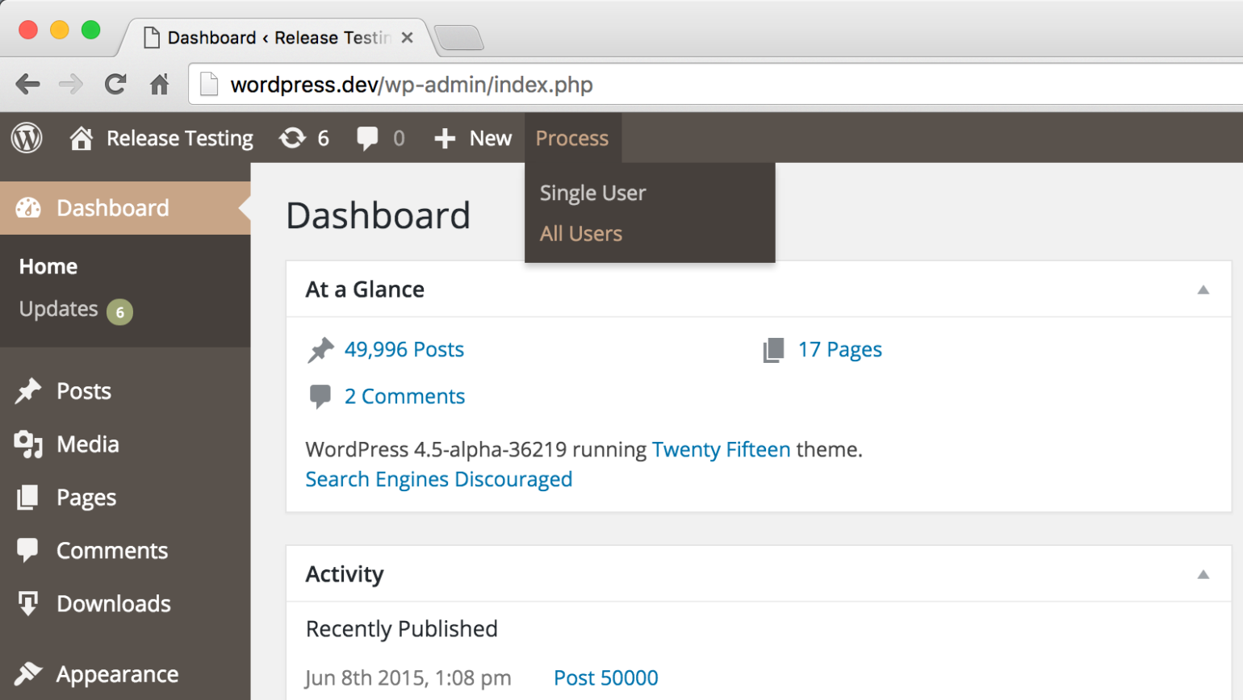Click the plus icon beside New

pos(444,139)
